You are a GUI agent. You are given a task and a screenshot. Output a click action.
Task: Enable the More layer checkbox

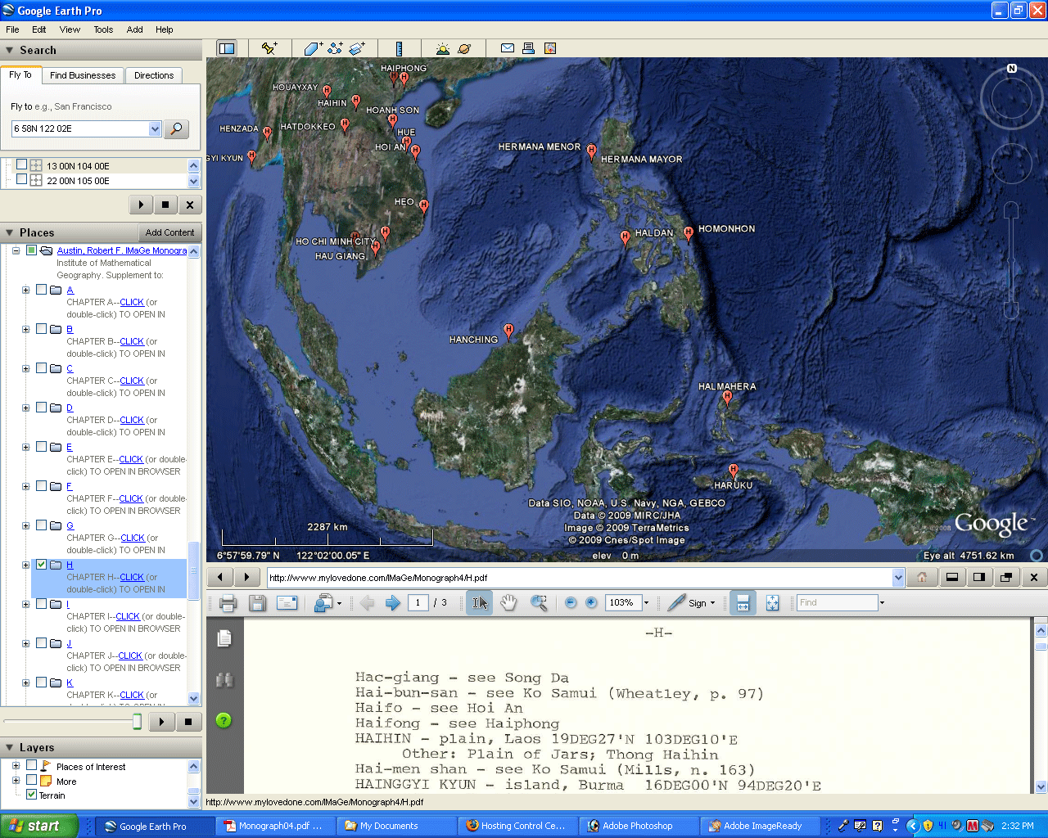[x=32, y=780]
